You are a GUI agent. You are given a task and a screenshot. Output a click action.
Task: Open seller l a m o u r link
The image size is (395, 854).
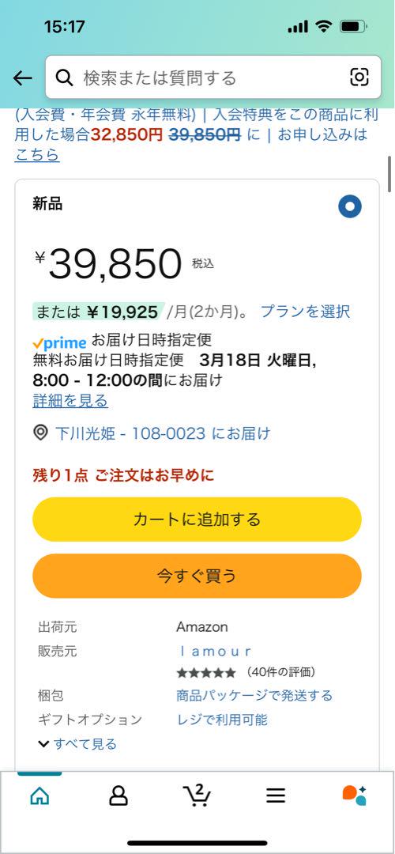[x=215, y=651]
